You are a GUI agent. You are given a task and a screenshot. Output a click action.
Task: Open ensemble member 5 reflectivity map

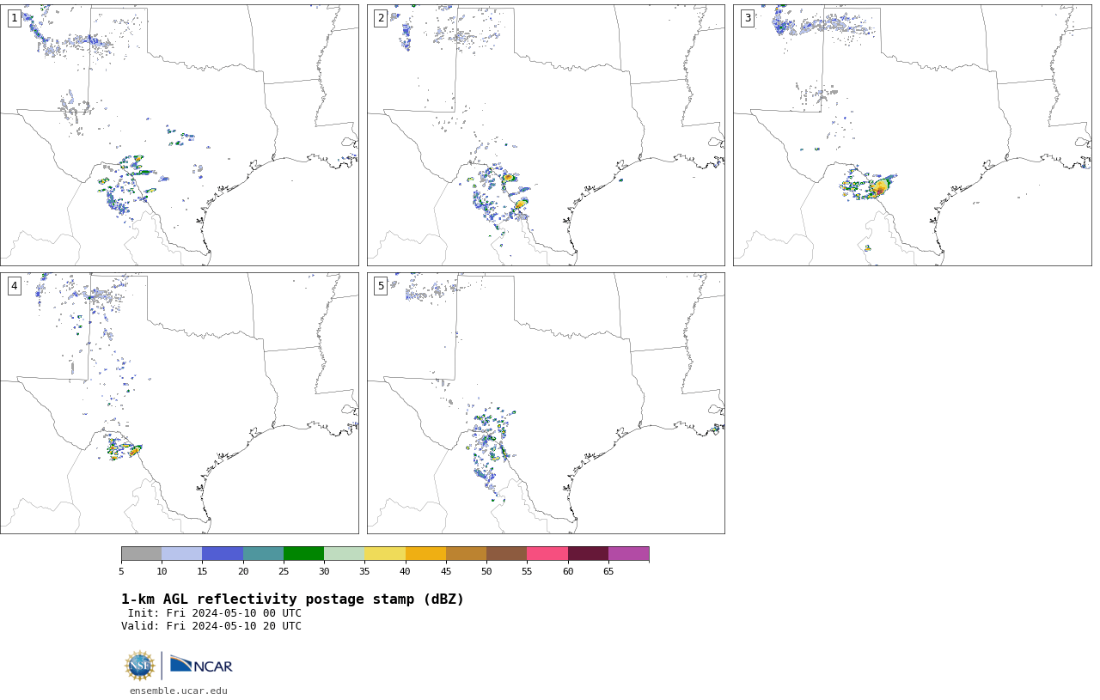coord(546,403)
